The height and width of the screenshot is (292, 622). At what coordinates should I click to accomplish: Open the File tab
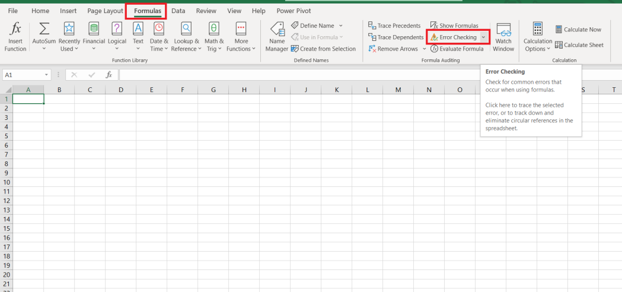12,11
